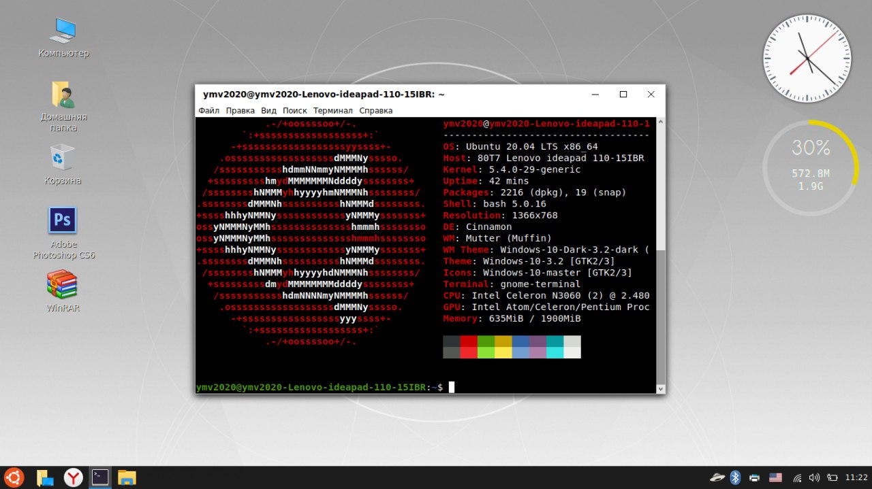Click the 30% memory usage desklet
Viewport: 872px width, 489px height.
click(x=811, y=167)
